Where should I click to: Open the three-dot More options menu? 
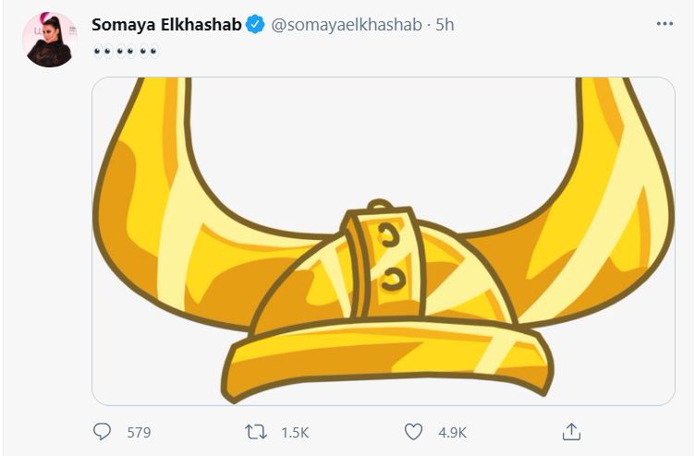[665, 24]
